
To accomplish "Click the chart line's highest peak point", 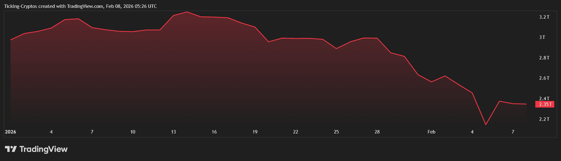I will click(x=187, y=12).
